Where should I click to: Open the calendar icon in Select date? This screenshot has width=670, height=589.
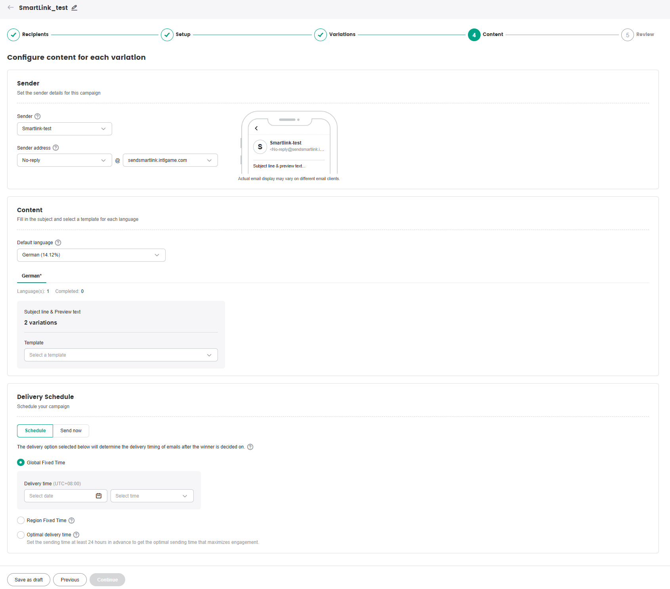(99, 496)
